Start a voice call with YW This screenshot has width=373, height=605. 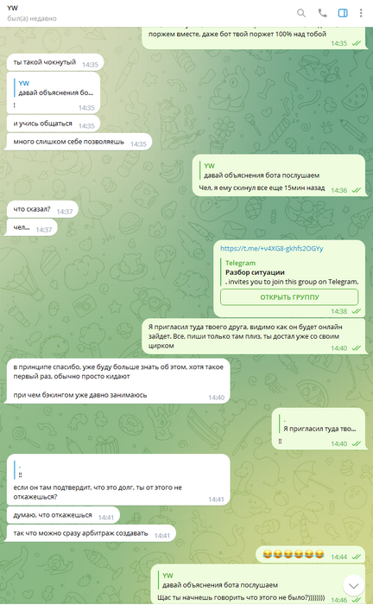pos(322,13)
